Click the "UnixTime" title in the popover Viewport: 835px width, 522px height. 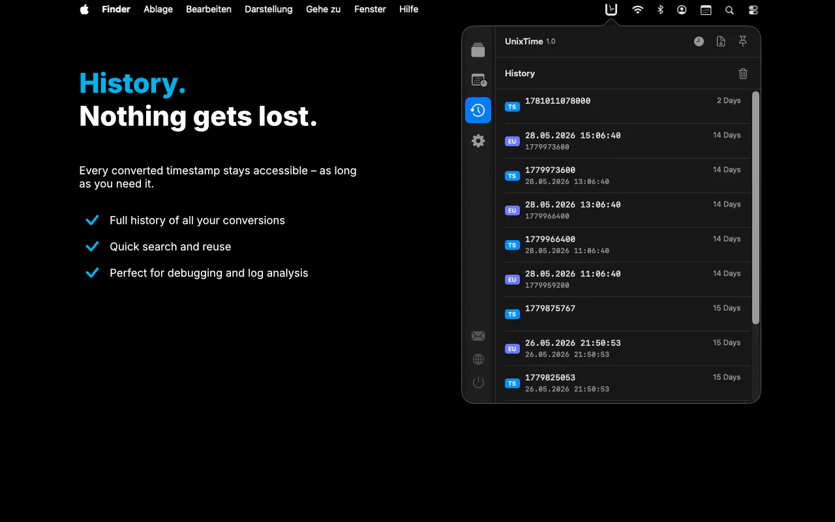(x=524, y=41)
